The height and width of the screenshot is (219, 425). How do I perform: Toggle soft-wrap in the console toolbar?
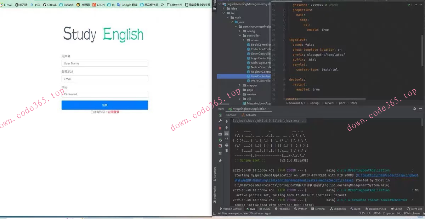(227, 133)
